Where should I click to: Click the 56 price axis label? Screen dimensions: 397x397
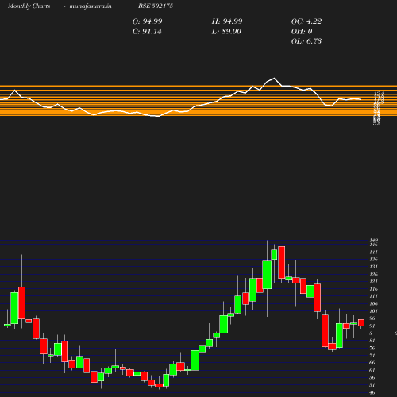[372, 378]
